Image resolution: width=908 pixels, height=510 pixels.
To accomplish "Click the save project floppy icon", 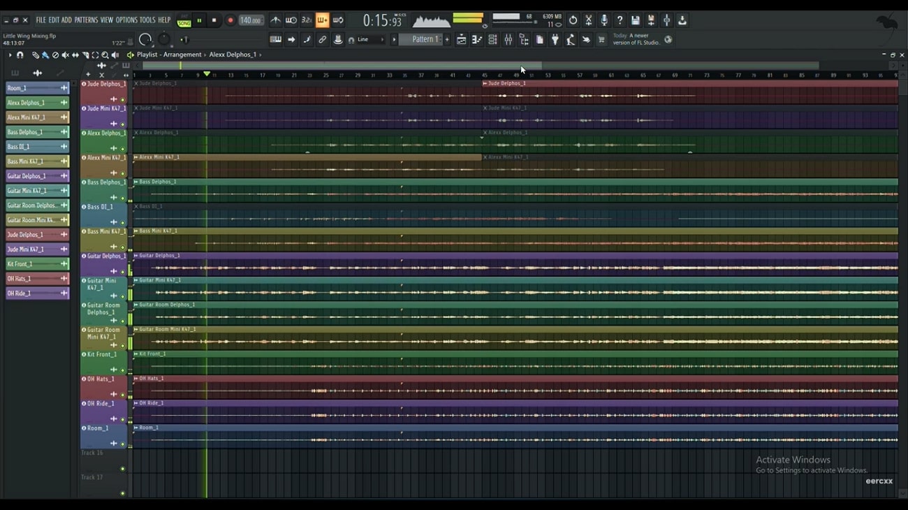I will tap(636, 20).
